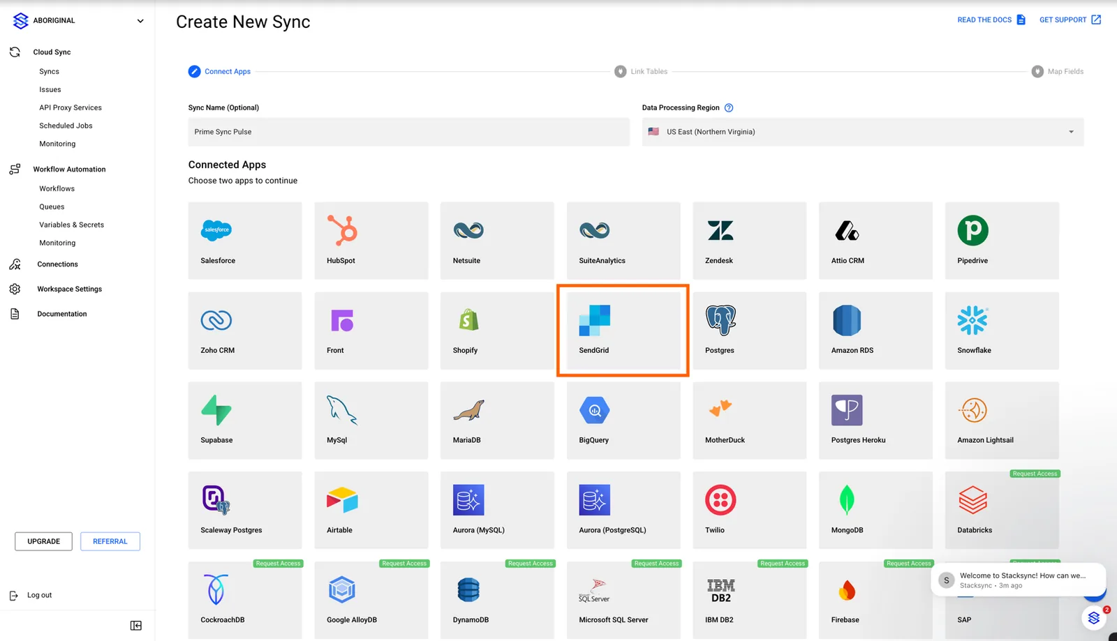
Task: Edit the Sync Name input field
Action: 409,132
